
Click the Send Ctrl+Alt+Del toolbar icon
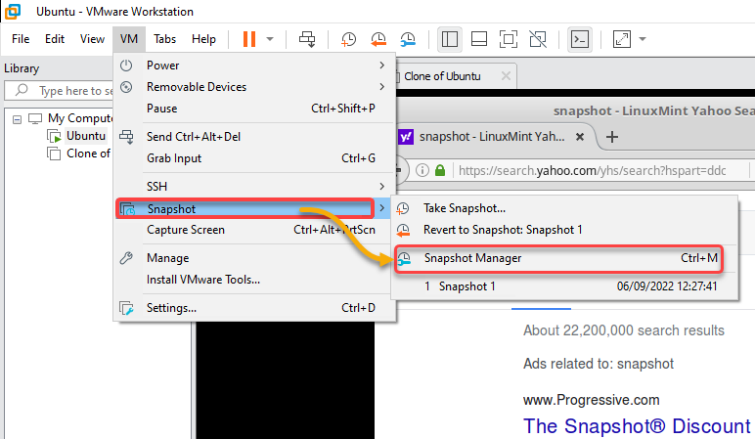pyautogui.click(x=307, y=39)
